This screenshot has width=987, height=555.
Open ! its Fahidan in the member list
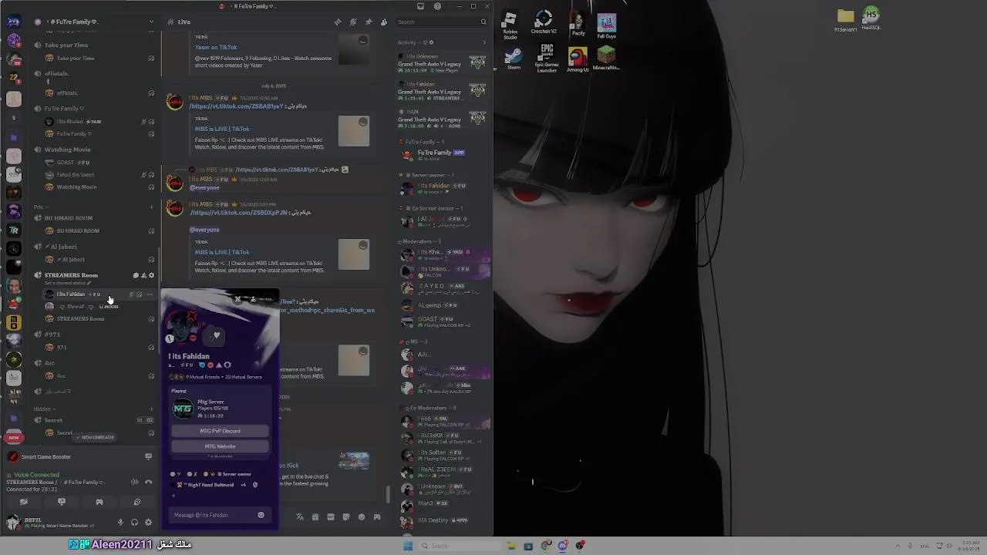443,187
